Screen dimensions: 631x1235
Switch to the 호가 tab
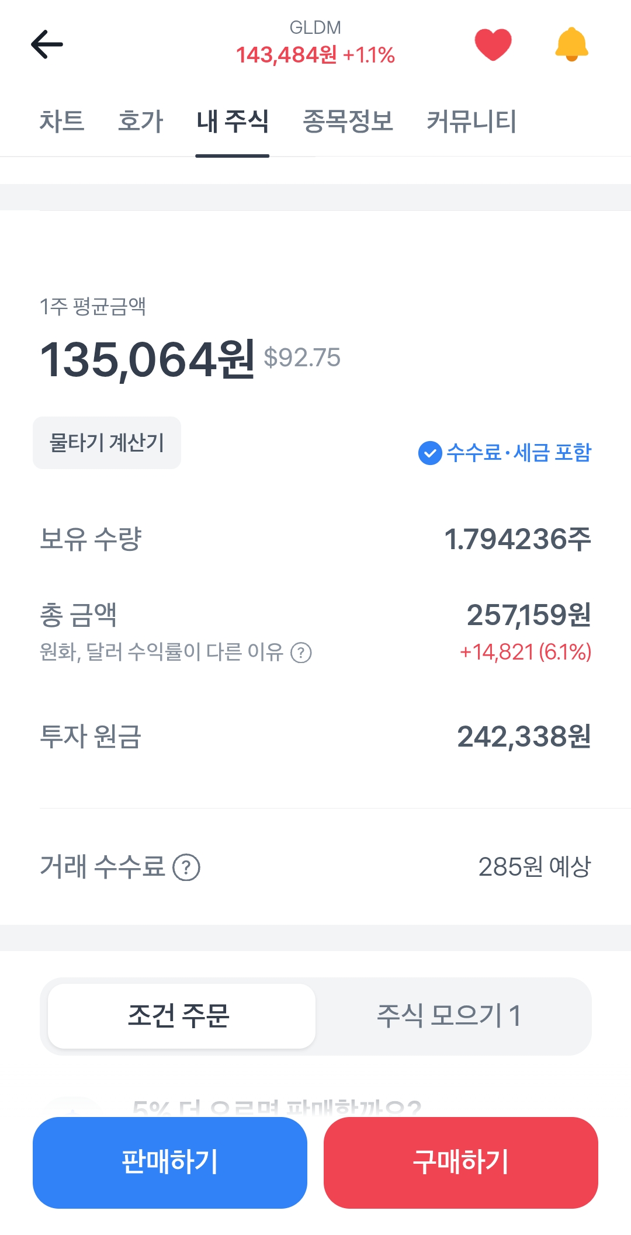140,122
